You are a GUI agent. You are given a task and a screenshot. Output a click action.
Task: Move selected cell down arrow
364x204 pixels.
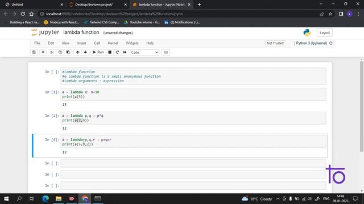(85, 52)
